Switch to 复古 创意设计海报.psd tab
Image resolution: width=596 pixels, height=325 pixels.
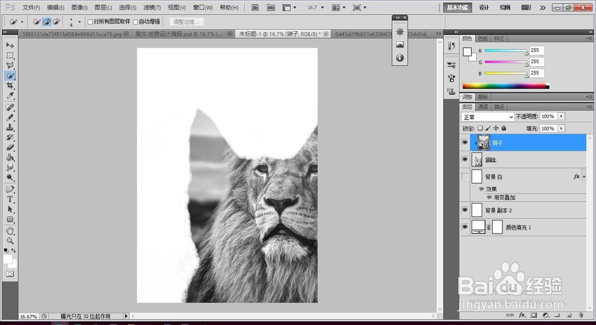tap(179, 34)
